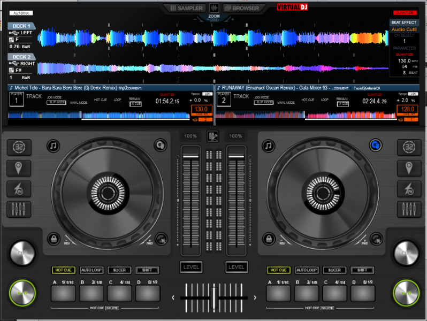Open the Audio Cut8 beat effect selector
This screenshot has height=321, width=427.
pyautogui.click(x=404, y=29)
